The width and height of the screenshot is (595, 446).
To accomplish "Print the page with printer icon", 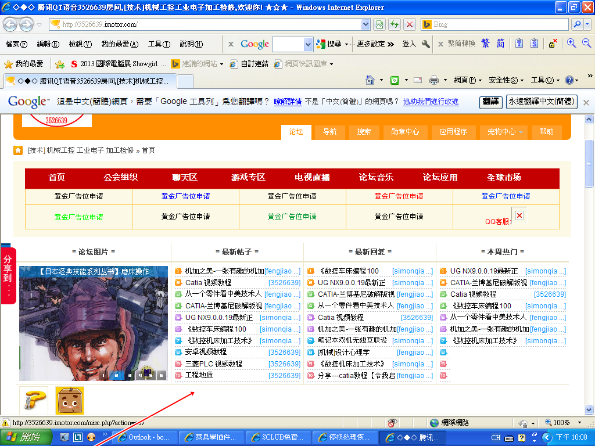I will click(433, 80).
